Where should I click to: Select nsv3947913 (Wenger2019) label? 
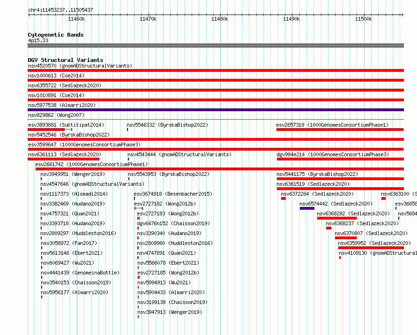pos(170,312)
